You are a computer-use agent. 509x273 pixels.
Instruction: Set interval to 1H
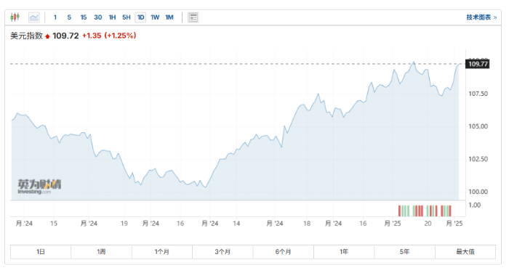(112, 17)
